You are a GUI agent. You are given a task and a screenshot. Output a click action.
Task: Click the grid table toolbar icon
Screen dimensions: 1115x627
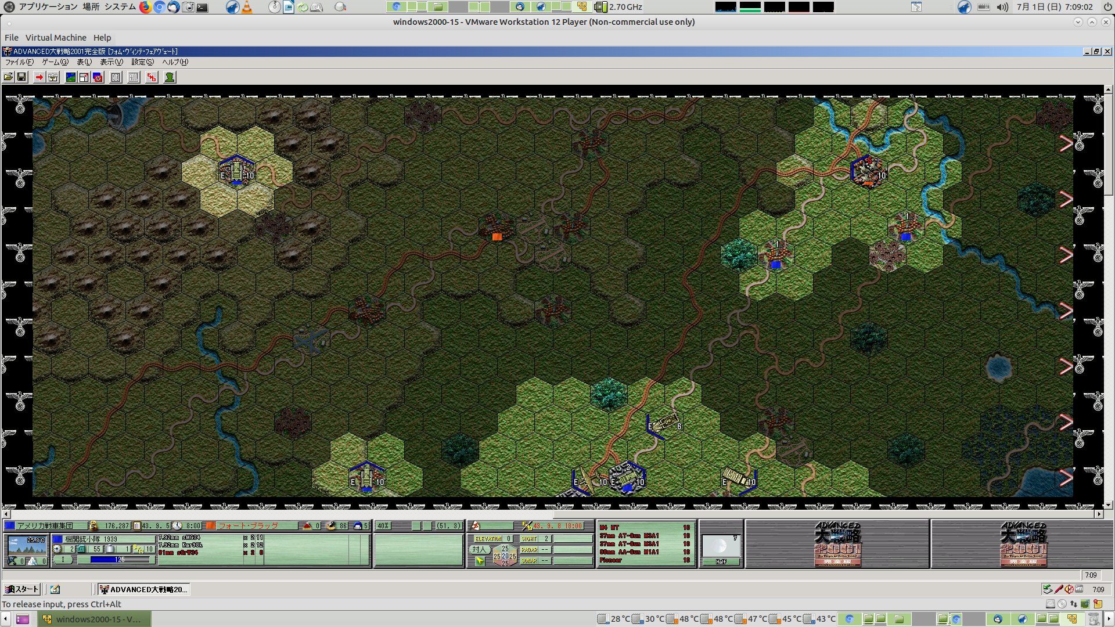click(x=116, y=77)
